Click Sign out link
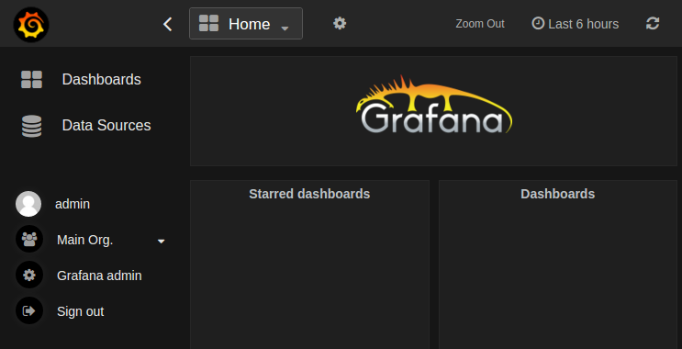 coord(81,311)
